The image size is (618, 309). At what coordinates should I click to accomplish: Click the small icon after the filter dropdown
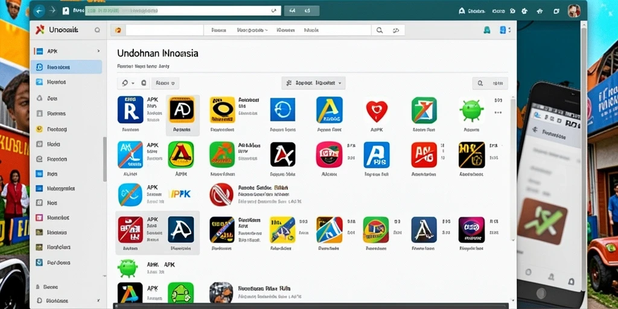144,83
